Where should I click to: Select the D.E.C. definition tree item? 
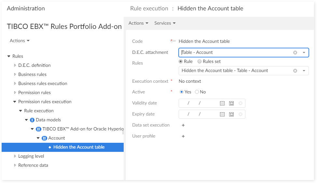[34, 65]
